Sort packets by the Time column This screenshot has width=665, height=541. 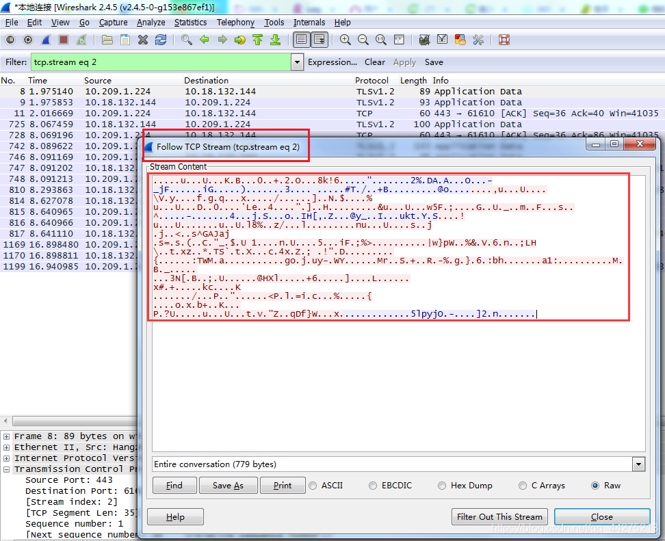(x=54, y=81)
